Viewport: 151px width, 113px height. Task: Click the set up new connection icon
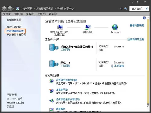(x=51, y=81)
